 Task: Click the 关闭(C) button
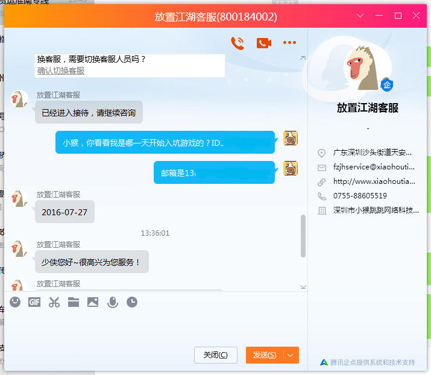[216, 355]
